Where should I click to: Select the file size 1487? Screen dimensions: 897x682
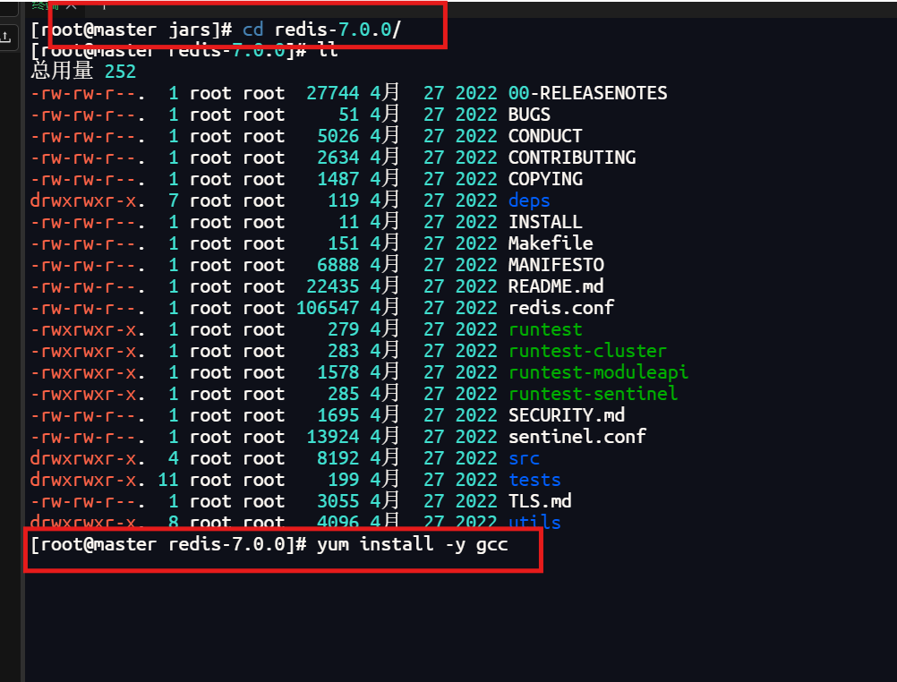(337, 179)
